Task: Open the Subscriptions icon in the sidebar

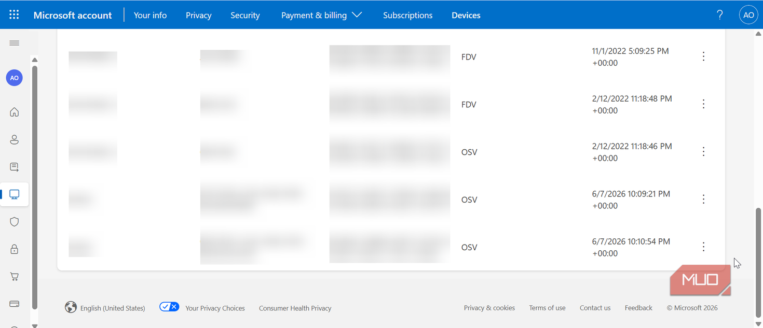Action: [15, 167]
